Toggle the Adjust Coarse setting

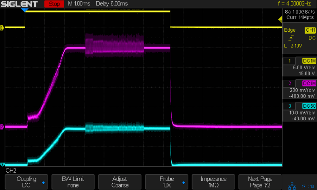[120, 182]
